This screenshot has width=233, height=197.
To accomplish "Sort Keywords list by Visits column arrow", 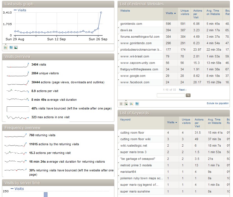I will 176,122.
